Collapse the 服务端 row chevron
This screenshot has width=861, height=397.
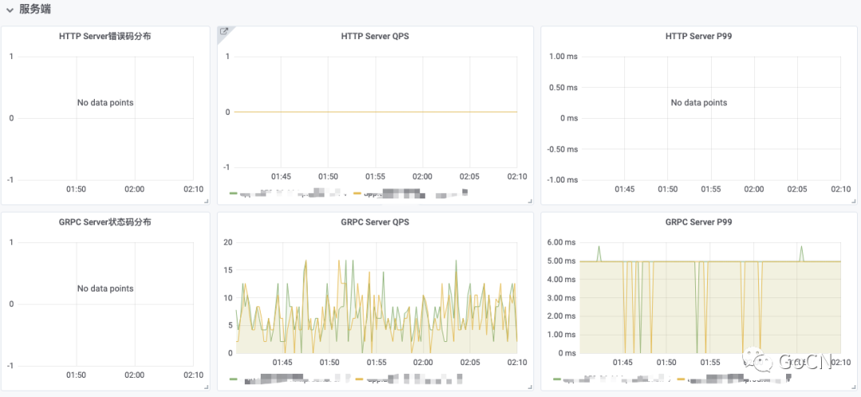pos(10,10)
